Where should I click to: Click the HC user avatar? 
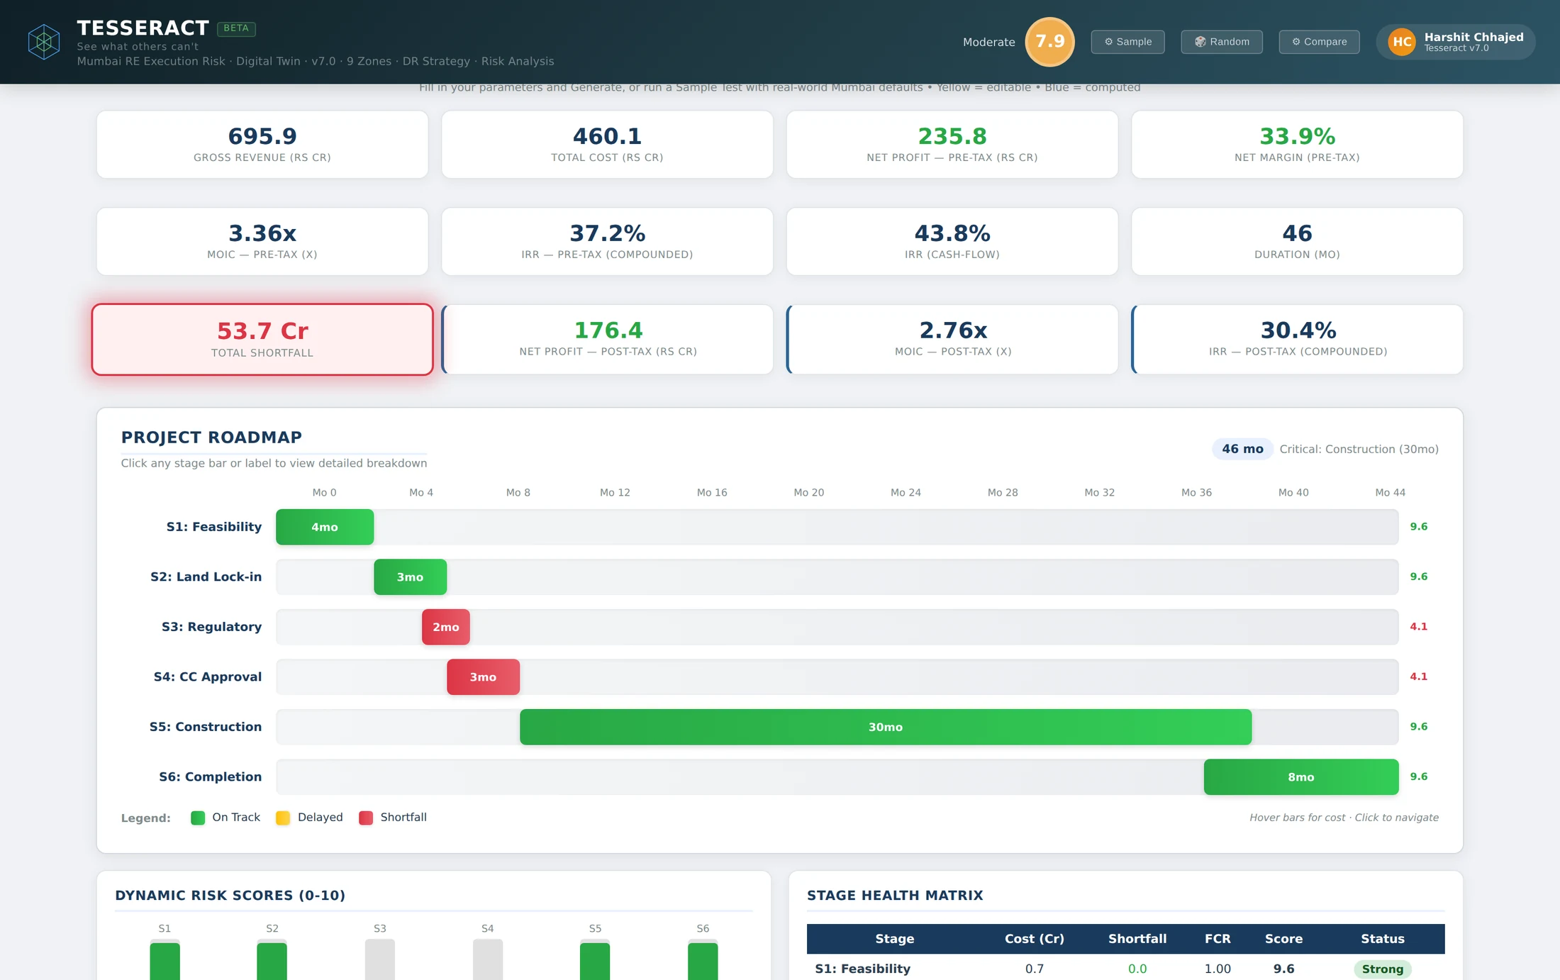[1402, 42]
